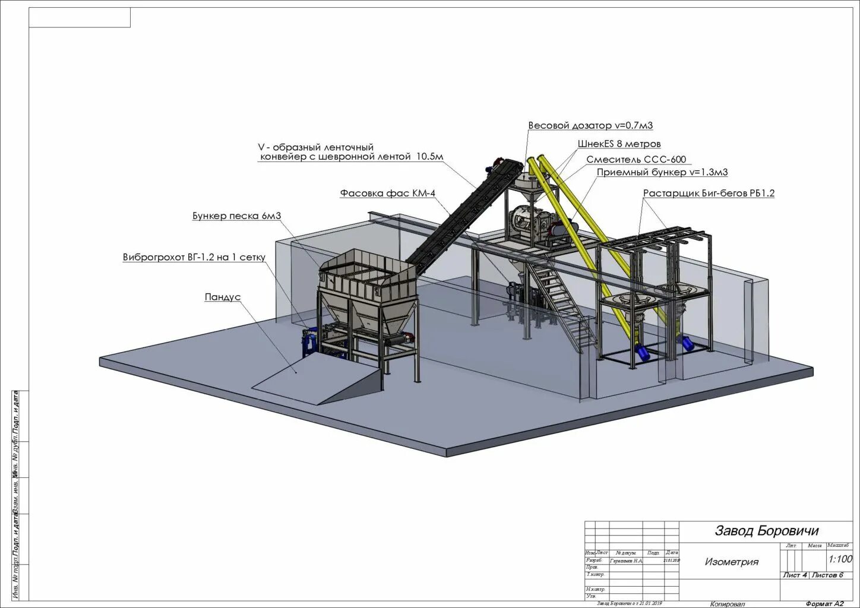
Task: Select the 'Н.контр.' row label
Action: pyautogui.click(x=595, y=589)
